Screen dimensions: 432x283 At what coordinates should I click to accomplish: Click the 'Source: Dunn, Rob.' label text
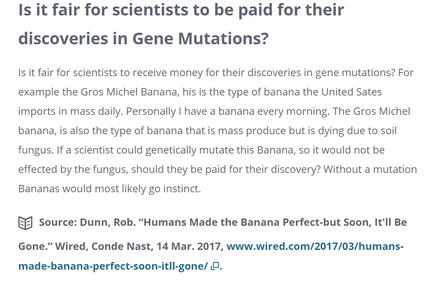[x=87, y=222]
